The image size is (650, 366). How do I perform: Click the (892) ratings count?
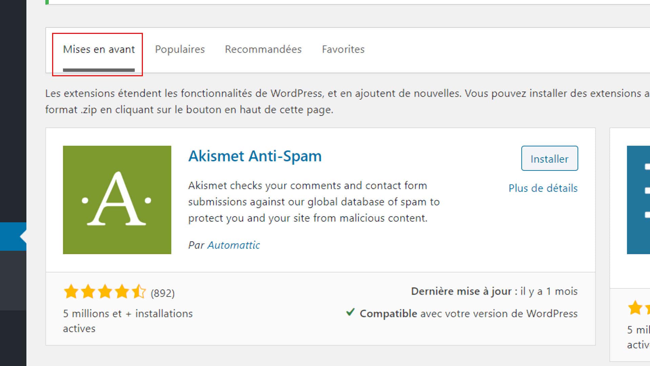point(162,293)
